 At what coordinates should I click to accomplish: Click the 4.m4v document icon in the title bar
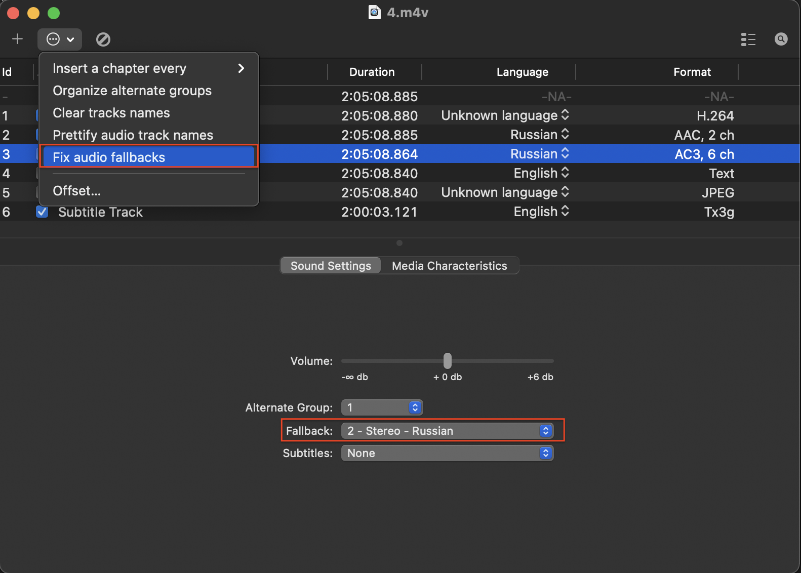coord(374,12)
